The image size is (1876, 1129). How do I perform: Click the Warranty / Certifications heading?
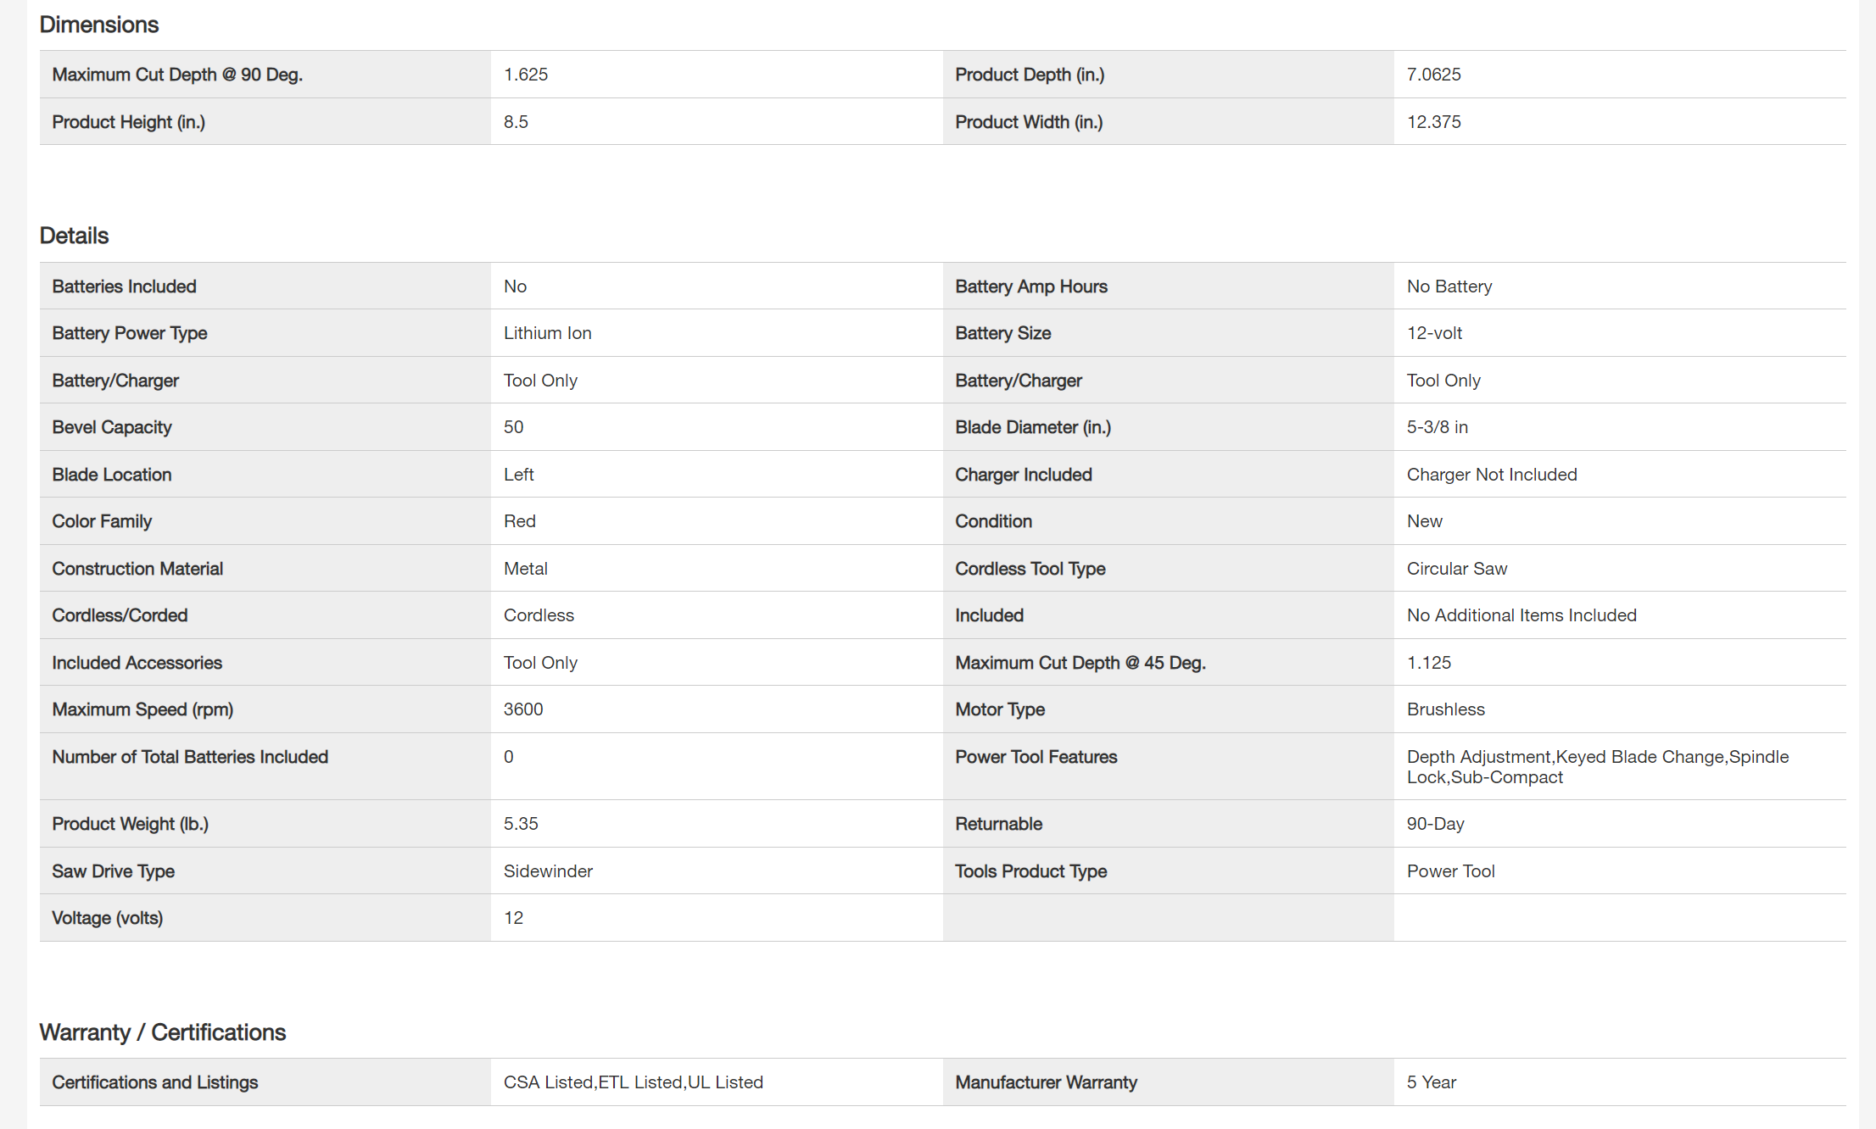[162, 1032]
